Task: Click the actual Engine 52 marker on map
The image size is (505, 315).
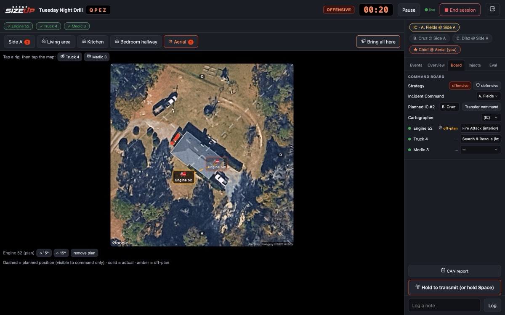Action: click(183, 177)
